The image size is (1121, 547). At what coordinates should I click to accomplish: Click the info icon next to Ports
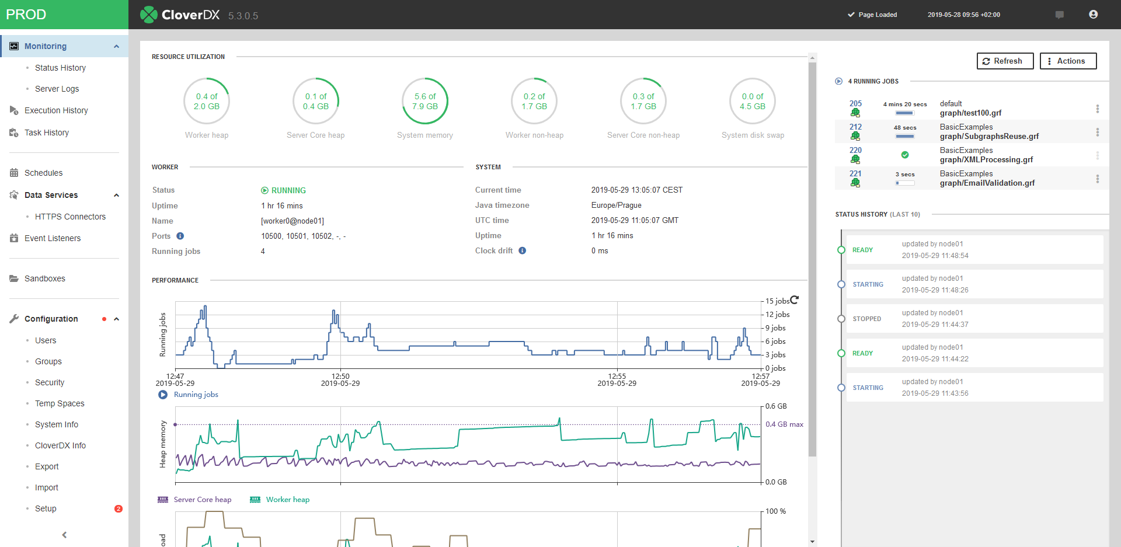[x=180, y=236]
